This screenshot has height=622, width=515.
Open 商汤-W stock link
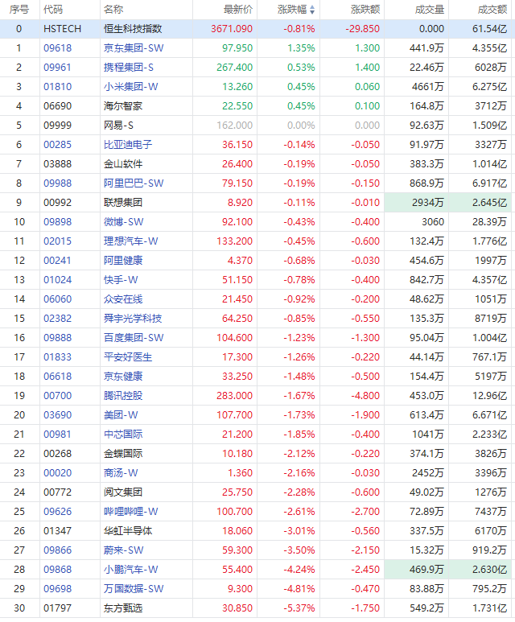click(x=121, y=473)
